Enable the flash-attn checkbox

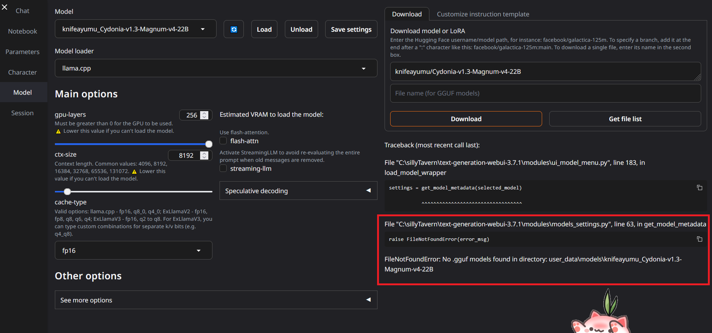pos(223,141)
